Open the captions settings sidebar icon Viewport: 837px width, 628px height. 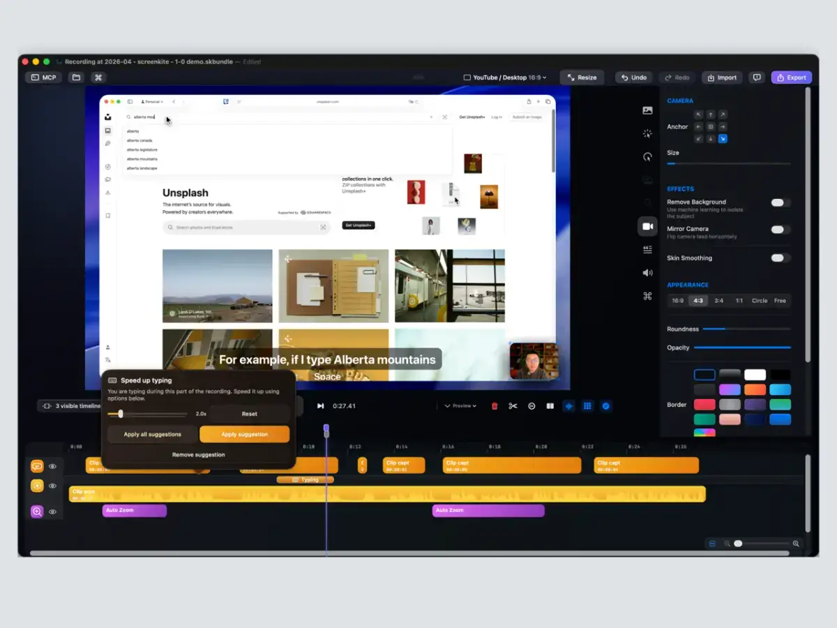pyautogui.click(x=647, y=249)
